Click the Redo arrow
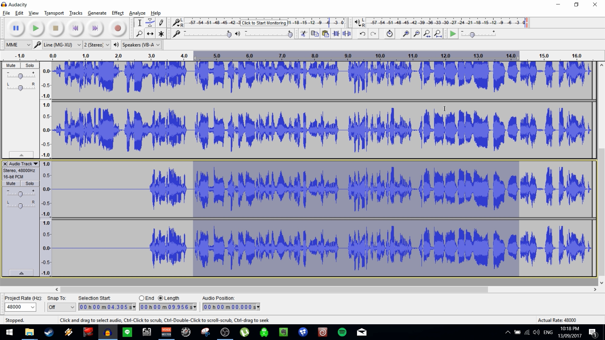The image size is (605, 340). [x=373, y=34]
